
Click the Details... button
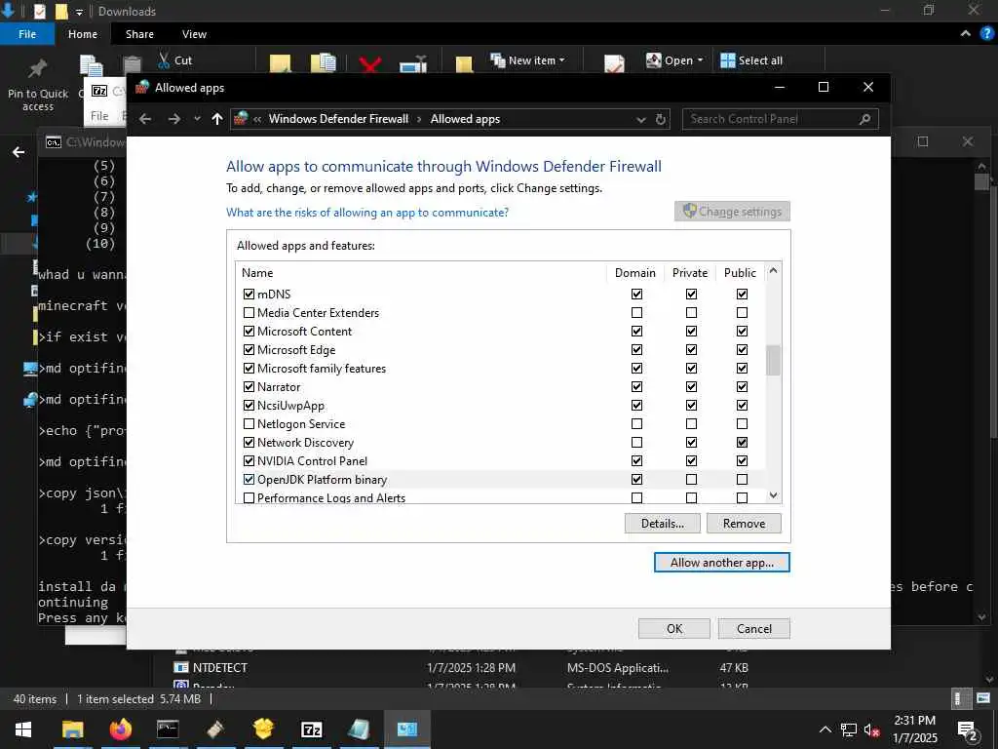(662, 524)
